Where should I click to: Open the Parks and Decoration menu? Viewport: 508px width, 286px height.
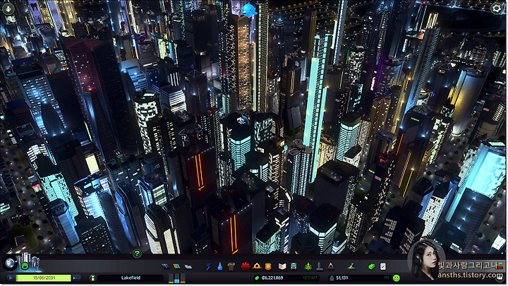tap(308, 266)
